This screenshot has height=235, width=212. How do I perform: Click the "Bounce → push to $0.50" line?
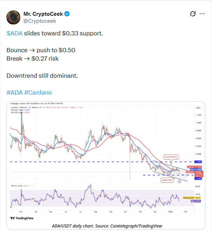[41, 50]
